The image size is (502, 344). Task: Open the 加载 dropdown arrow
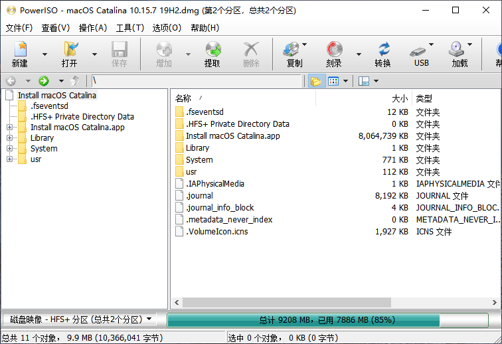(x=469, y=44)
